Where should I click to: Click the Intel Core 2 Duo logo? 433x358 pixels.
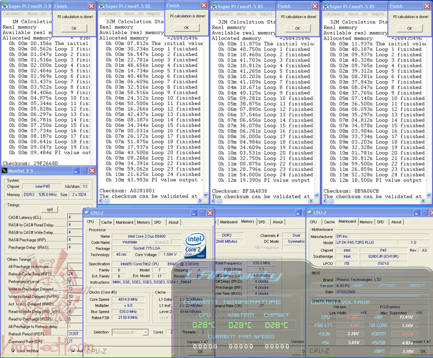click(x=195, y=245)
